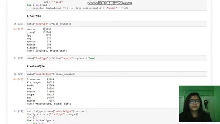Click the 'kombi 67564' output row
The height and width of the screenshot is (124, 220).
click(40, 85)
